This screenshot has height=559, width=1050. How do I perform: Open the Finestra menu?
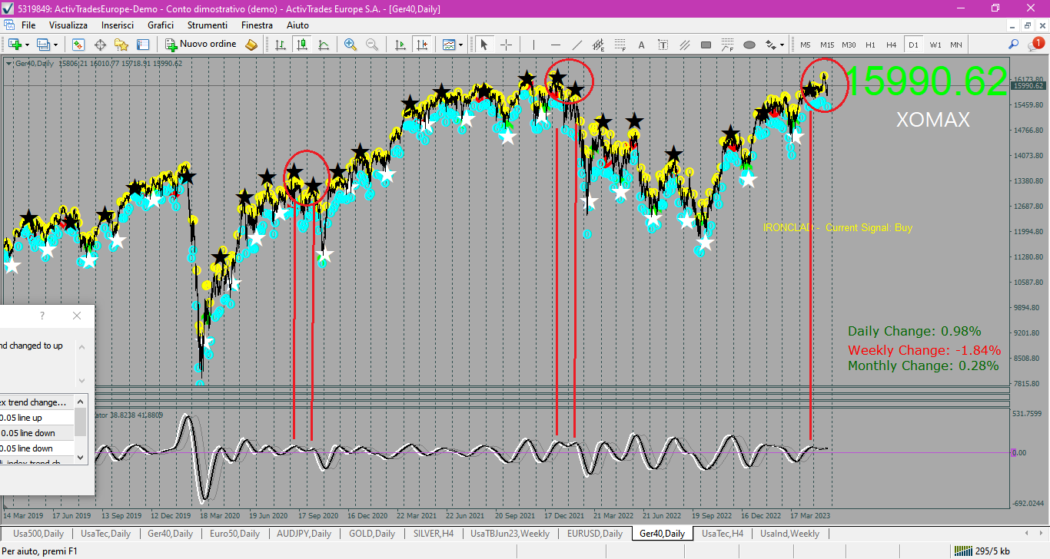[x=257, y=25]
